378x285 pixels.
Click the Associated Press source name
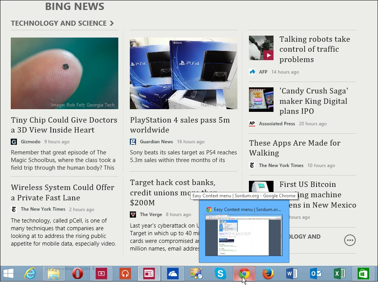(277, 123)
